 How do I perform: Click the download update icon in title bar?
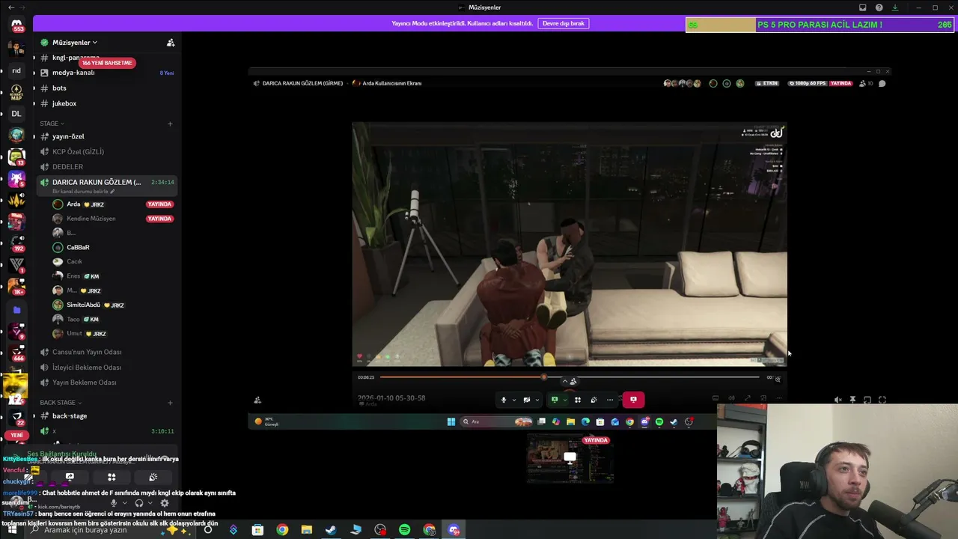click(x=895, y=7)
